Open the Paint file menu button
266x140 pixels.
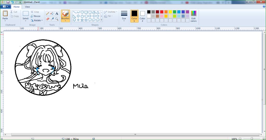(5, 6)
